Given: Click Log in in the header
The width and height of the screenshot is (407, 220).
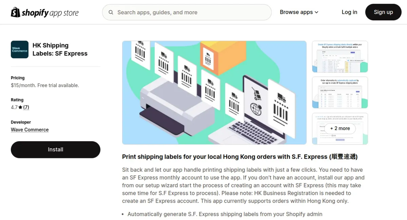Looking at the screenshot, I should [349, 12].
